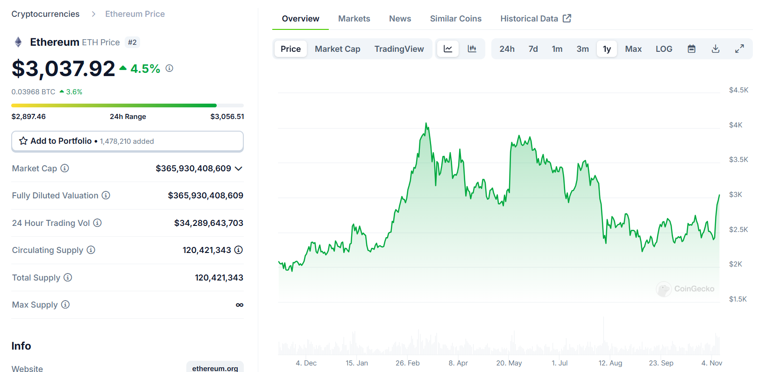Screen dimensions: 758x372
Task: Open the Markets tab
Action: click(354, 19)
